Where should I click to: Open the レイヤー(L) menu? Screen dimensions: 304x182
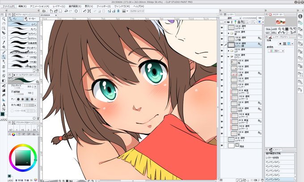tap(59, 6)
